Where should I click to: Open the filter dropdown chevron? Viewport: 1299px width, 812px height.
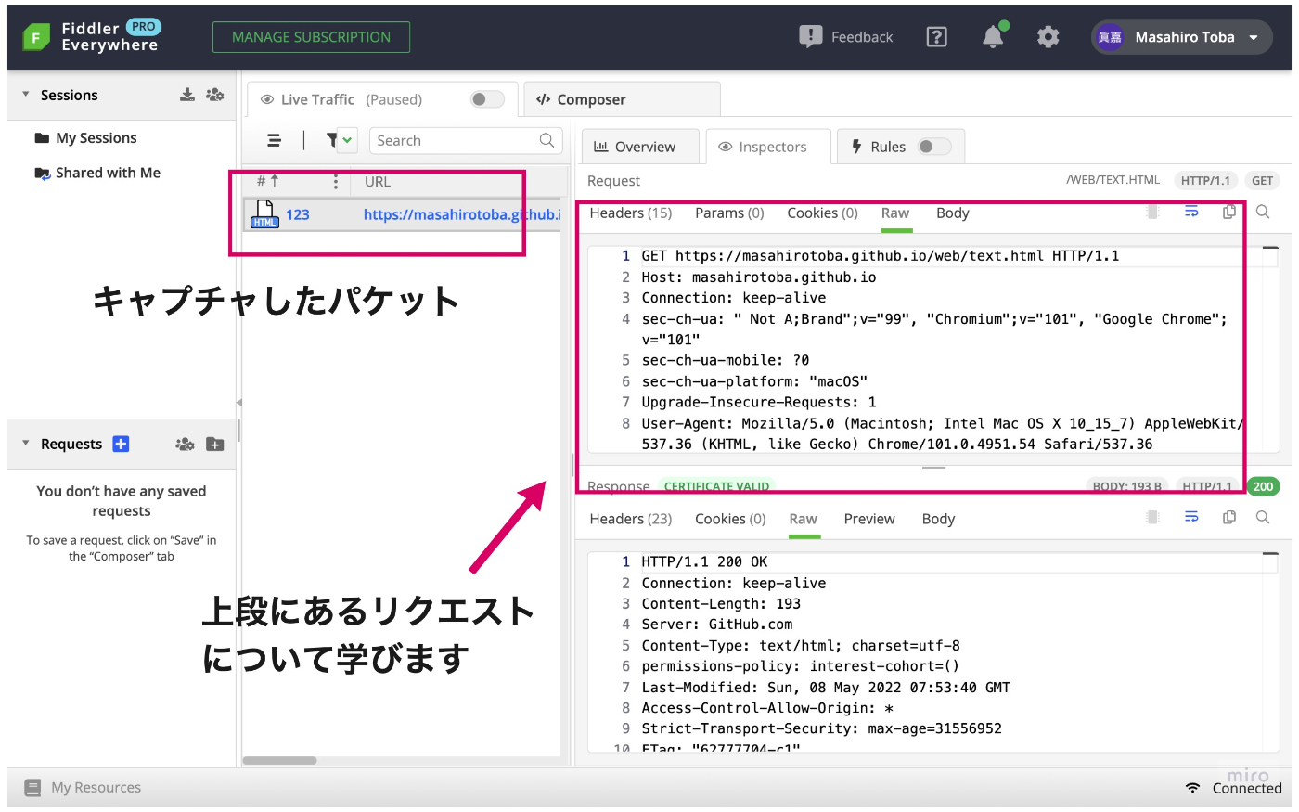point(347,140)
